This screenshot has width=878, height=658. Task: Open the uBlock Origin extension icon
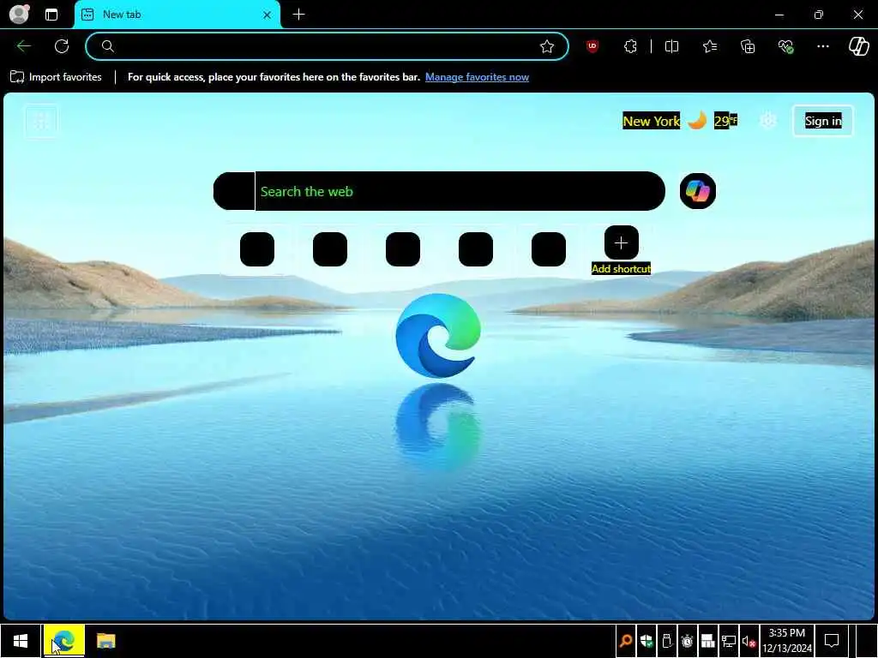(x=592, y=46)
